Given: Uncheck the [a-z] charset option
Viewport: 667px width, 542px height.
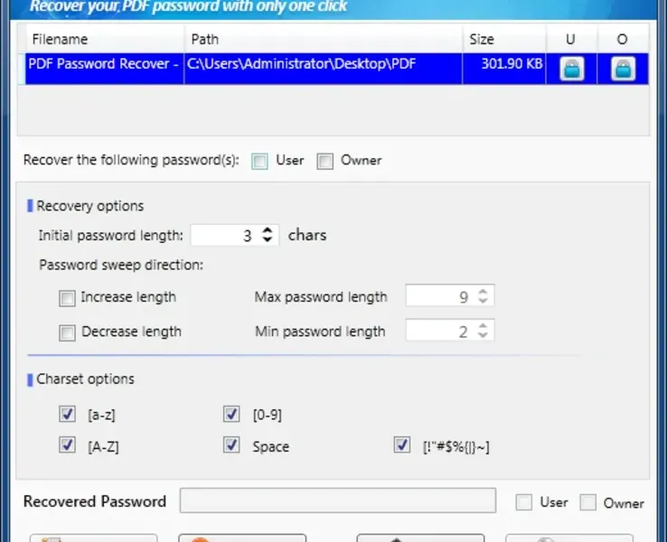Looking at the screenshot, I should coord(67,414).
